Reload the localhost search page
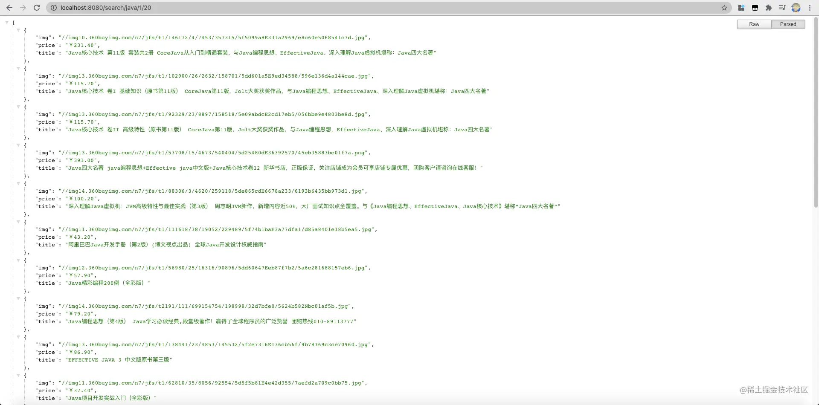 37,8
